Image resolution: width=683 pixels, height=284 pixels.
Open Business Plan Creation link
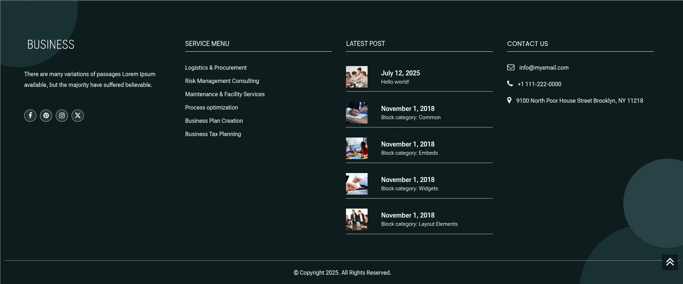pos(214,121)
